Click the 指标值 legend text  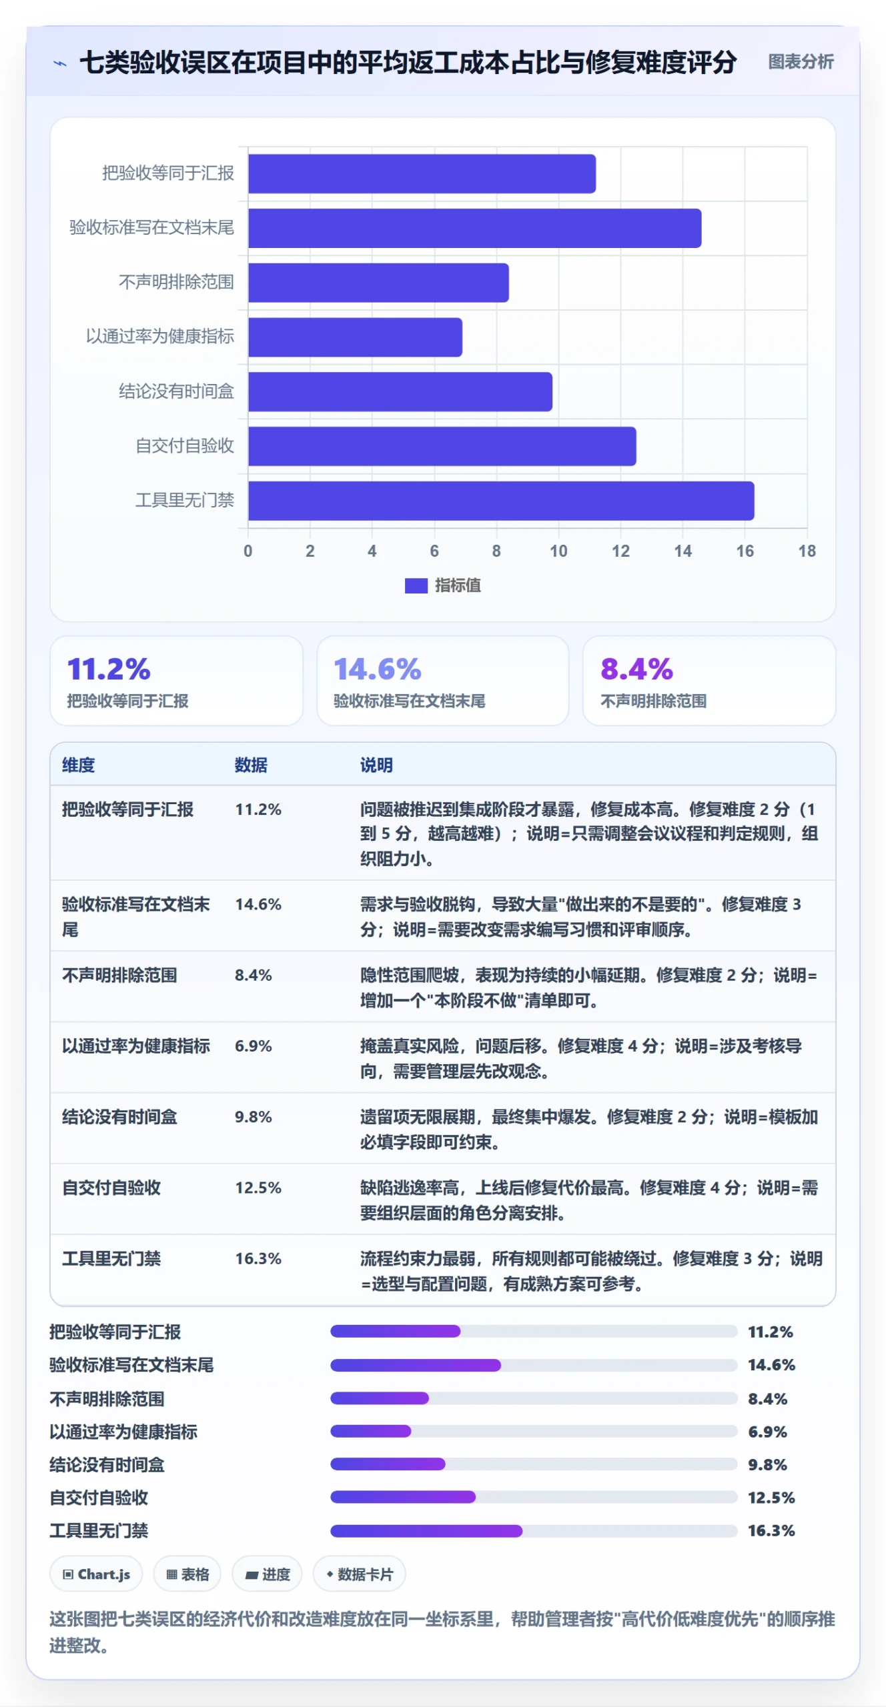458,585
